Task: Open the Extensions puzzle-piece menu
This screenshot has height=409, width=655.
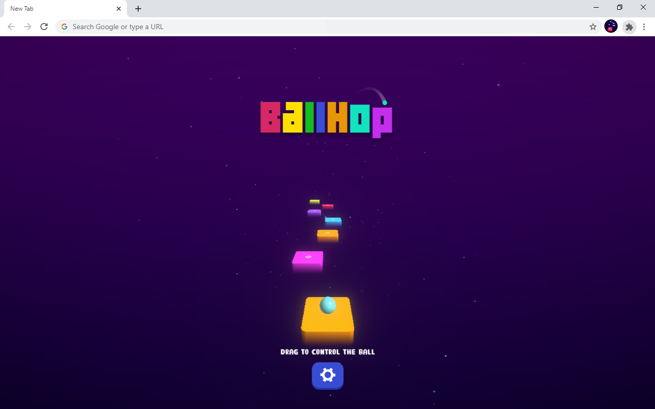Action: (629, 27)
